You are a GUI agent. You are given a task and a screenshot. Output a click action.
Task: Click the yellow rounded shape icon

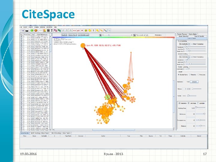coord(90,30)
